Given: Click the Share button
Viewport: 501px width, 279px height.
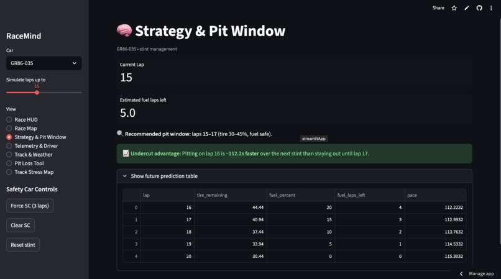Looking at the screenshot, I should tap(438, 8).
